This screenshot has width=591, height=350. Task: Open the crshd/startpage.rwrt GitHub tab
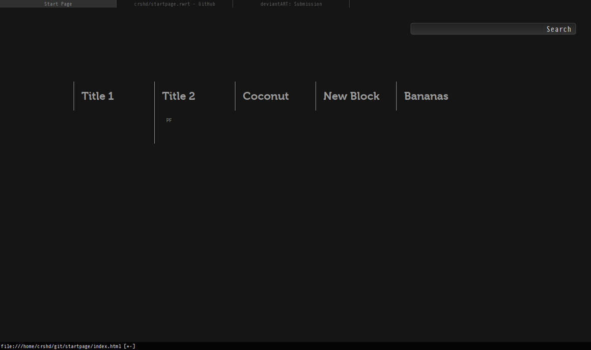pos(175,4)
